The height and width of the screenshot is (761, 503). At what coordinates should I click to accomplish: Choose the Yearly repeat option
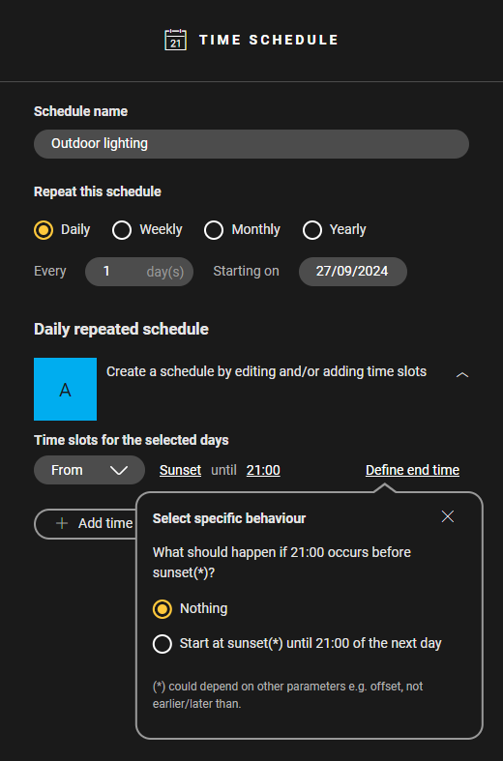[312, 230]
